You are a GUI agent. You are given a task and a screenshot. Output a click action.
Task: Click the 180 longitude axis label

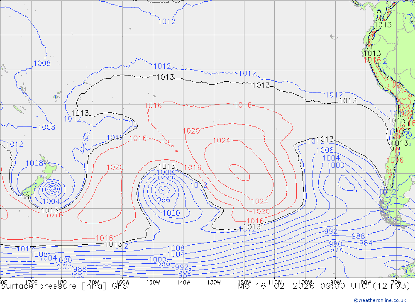coord(62,282)
